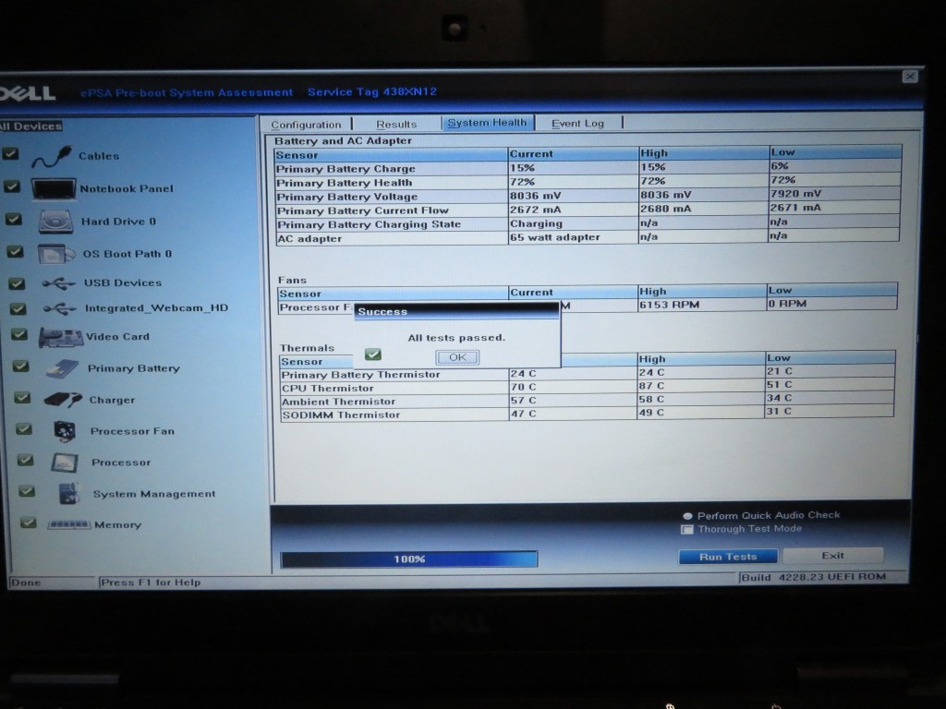The width and height of the screenshot is (946, 709).
Task: Select the Notebook Panel icon
Action: coord(54,188)
